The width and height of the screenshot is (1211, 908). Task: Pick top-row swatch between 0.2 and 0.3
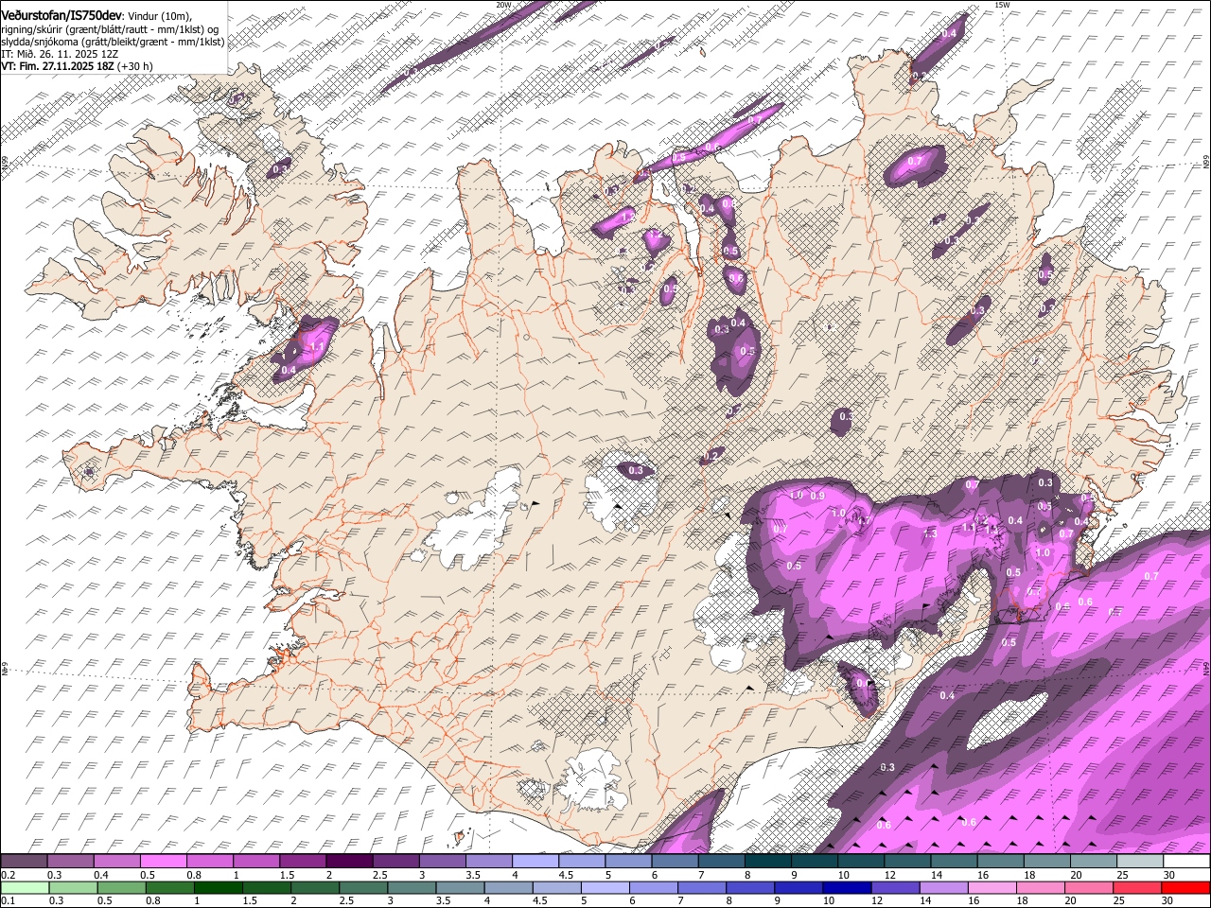tap(24, 862)
